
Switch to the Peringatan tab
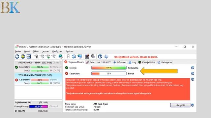tap(165, 62)
